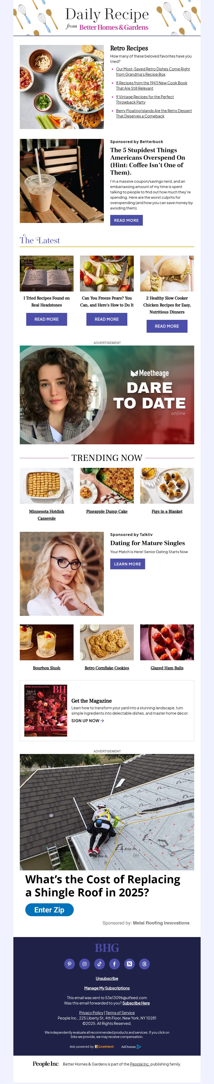This screenshot has height=1084, width=214.
Task: Open the Minnesota Hotdish Casserole link
Action: 47,515
